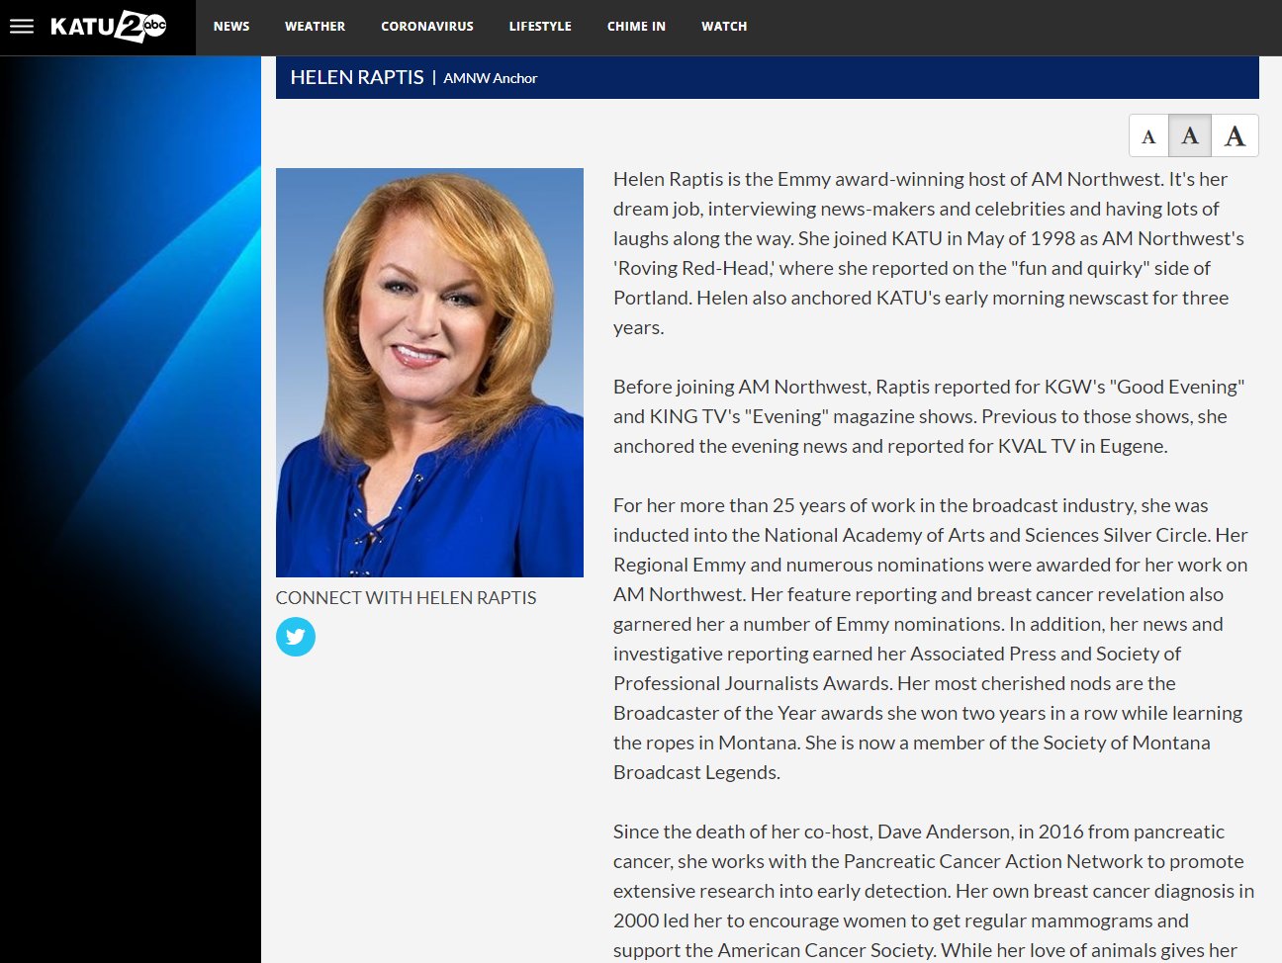
Task: Open the hamburger menu in the header
Action: point(22,27)
